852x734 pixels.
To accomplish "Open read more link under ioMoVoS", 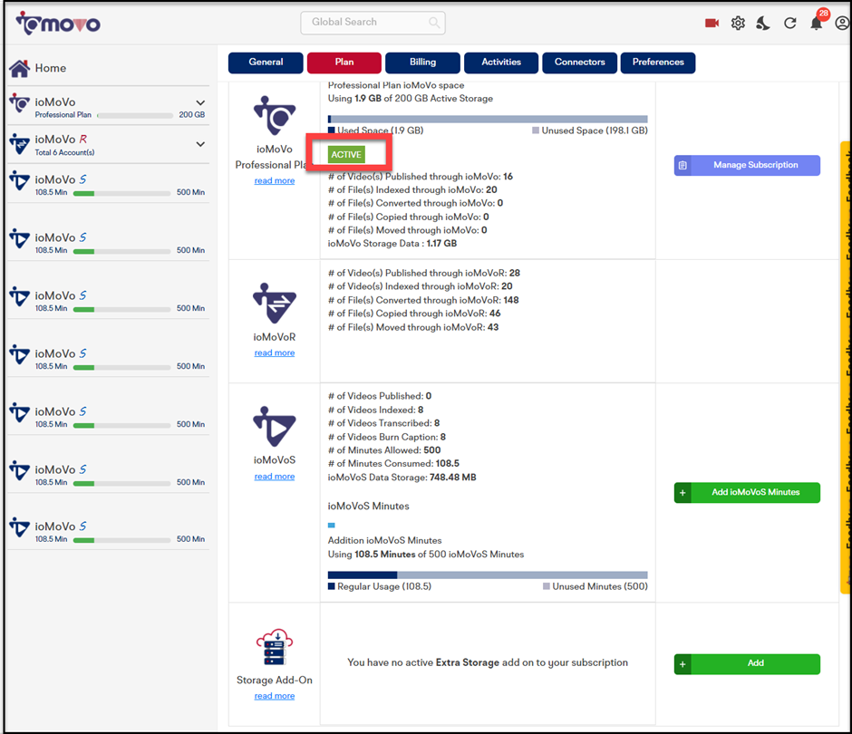I will [x=275, y=477].
